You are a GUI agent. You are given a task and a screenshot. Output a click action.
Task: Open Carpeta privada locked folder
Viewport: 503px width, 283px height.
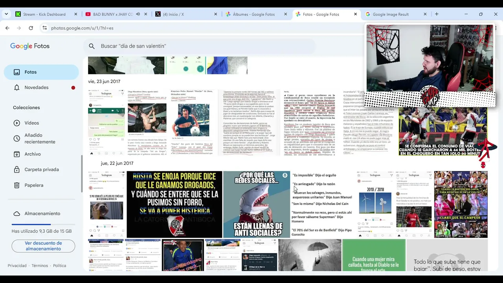[x=41, y=169]
